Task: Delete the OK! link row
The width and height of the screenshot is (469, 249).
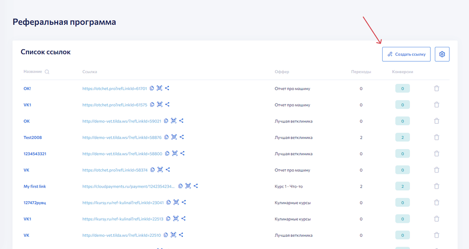Action: (436, 89)
